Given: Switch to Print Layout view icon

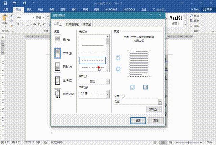Looking at the screenshot, I should pos(163,142).
